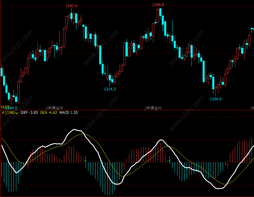Select the 1214.3 low price label
This screenshot has height=197, width=254.
pos(110,89)
